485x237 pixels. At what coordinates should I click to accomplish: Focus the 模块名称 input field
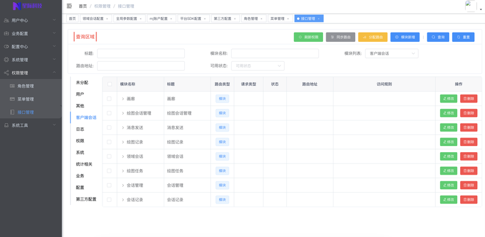coord(275,53)
